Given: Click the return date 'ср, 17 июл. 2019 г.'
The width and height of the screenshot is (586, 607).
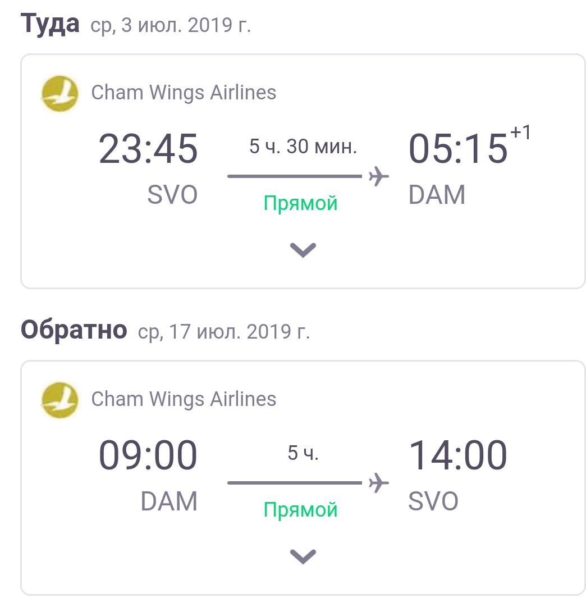Looking at the screenshot, I should (223, 332).
